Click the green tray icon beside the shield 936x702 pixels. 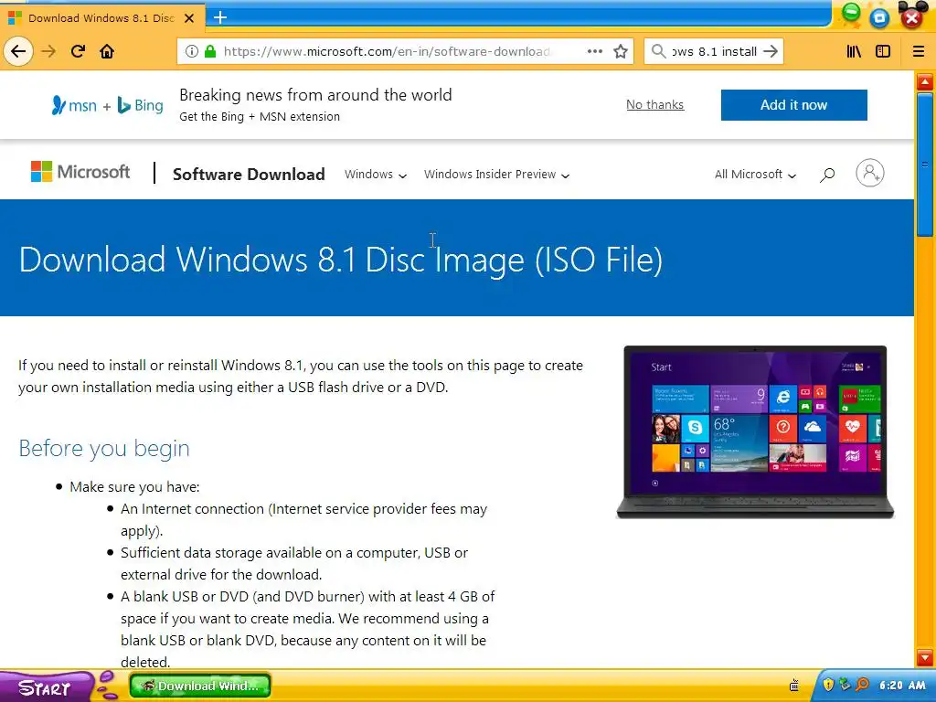coord(845,685)
